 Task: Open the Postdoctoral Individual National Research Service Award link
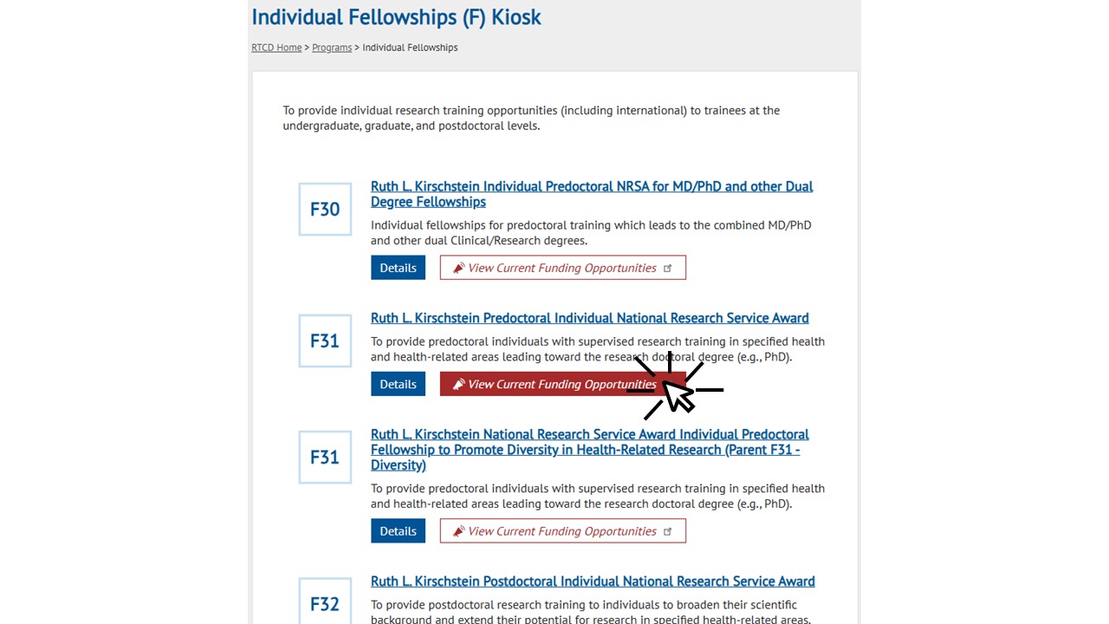[x=593, y=582]
